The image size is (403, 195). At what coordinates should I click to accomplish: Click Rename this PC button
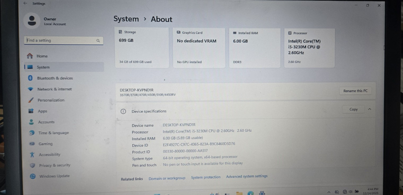pos(355,91)
